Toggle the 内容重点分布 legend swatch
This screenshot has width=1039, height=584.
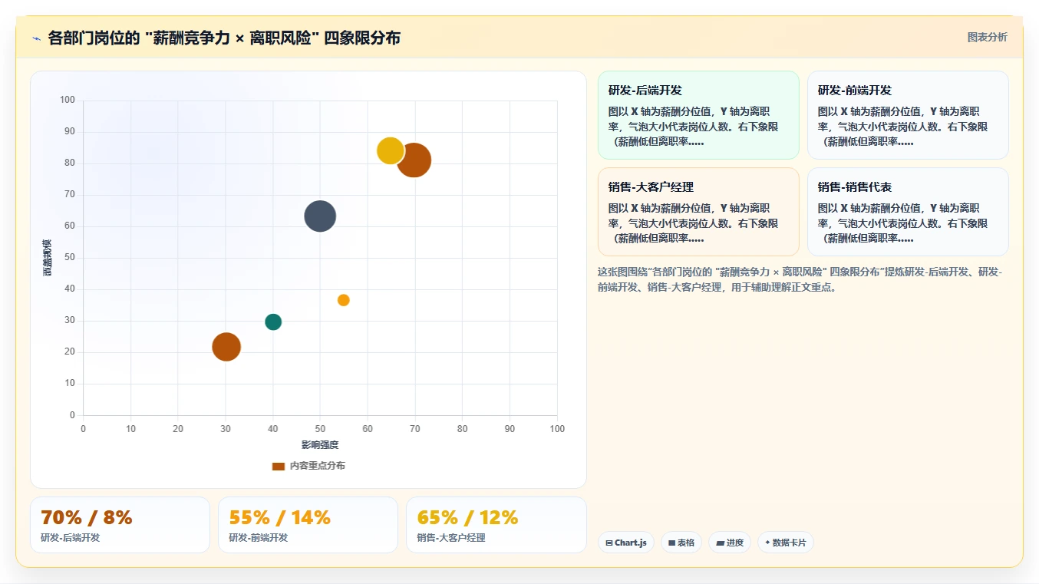[x=279, y=466]
